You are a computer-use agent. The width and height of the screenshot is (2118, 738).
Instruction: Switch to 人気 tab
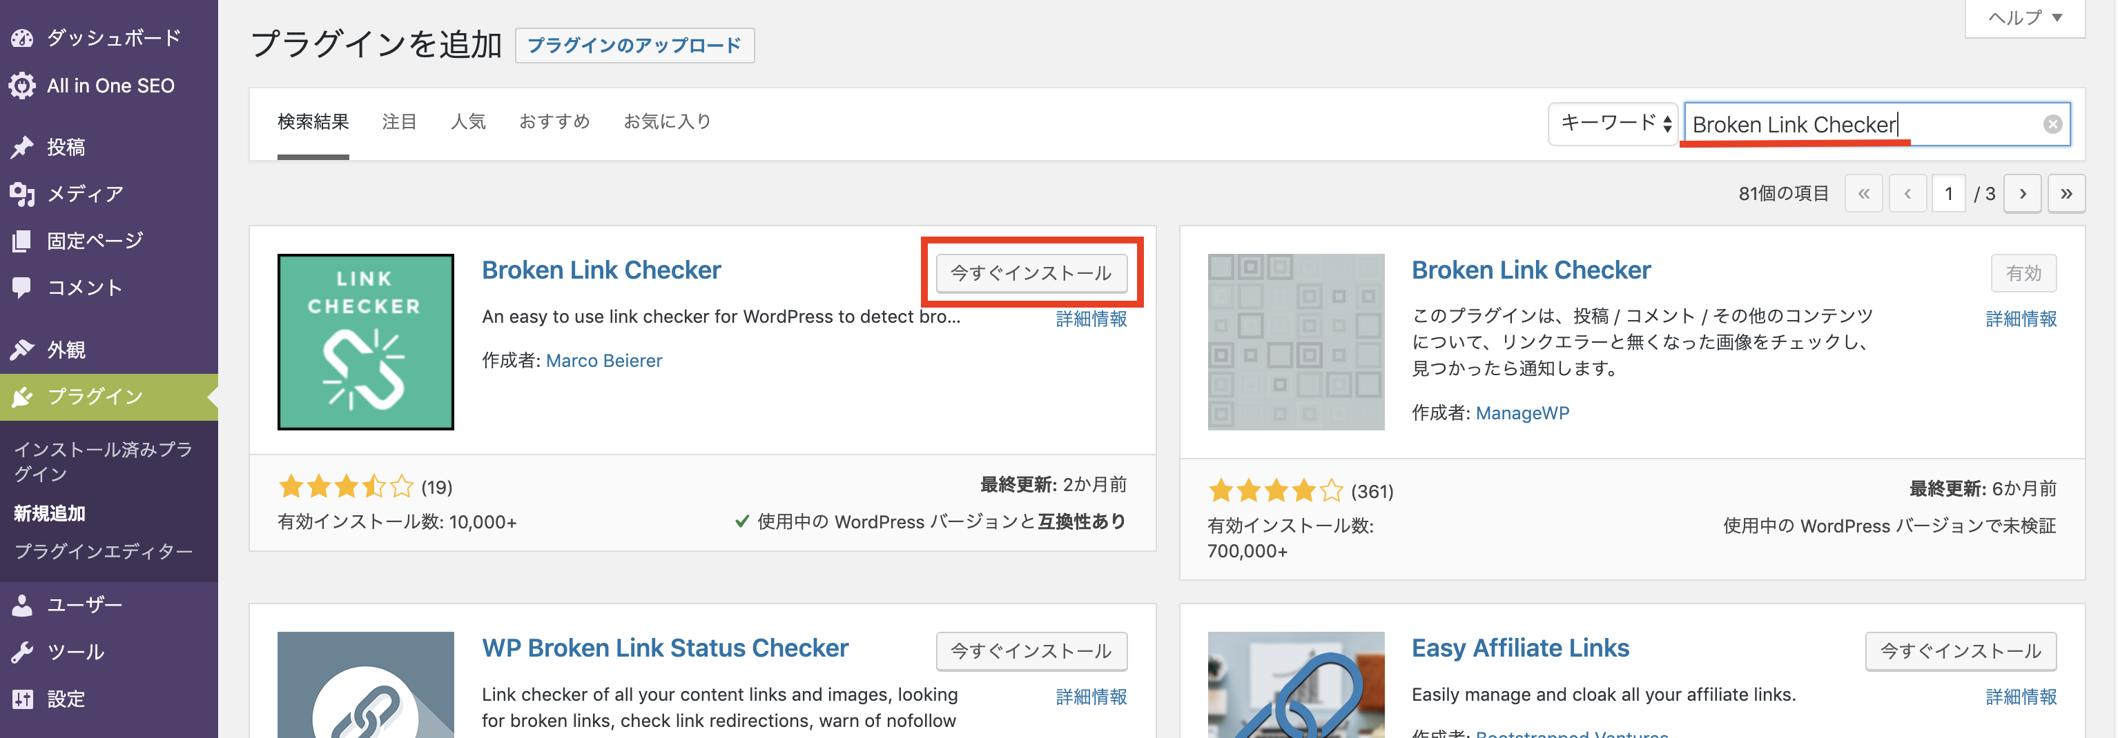coord(468,123)
